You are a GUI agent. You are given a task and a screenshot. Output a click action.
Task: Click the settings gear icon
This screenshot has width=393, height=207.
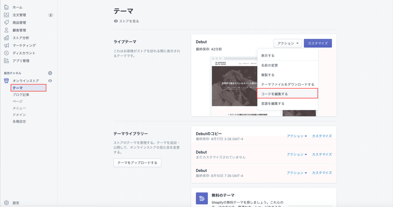click(6, 203)
